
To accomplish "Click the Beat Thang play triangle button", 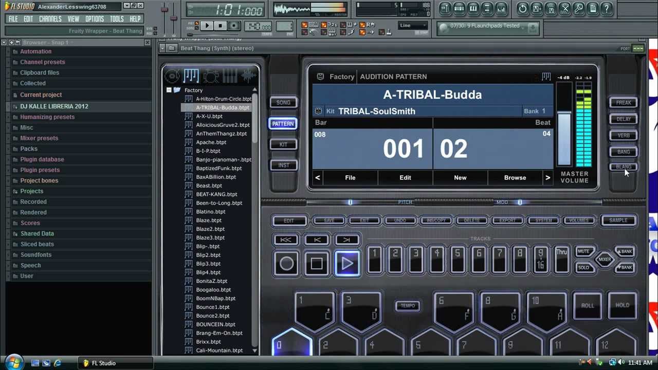I will (x=347, y=264).
